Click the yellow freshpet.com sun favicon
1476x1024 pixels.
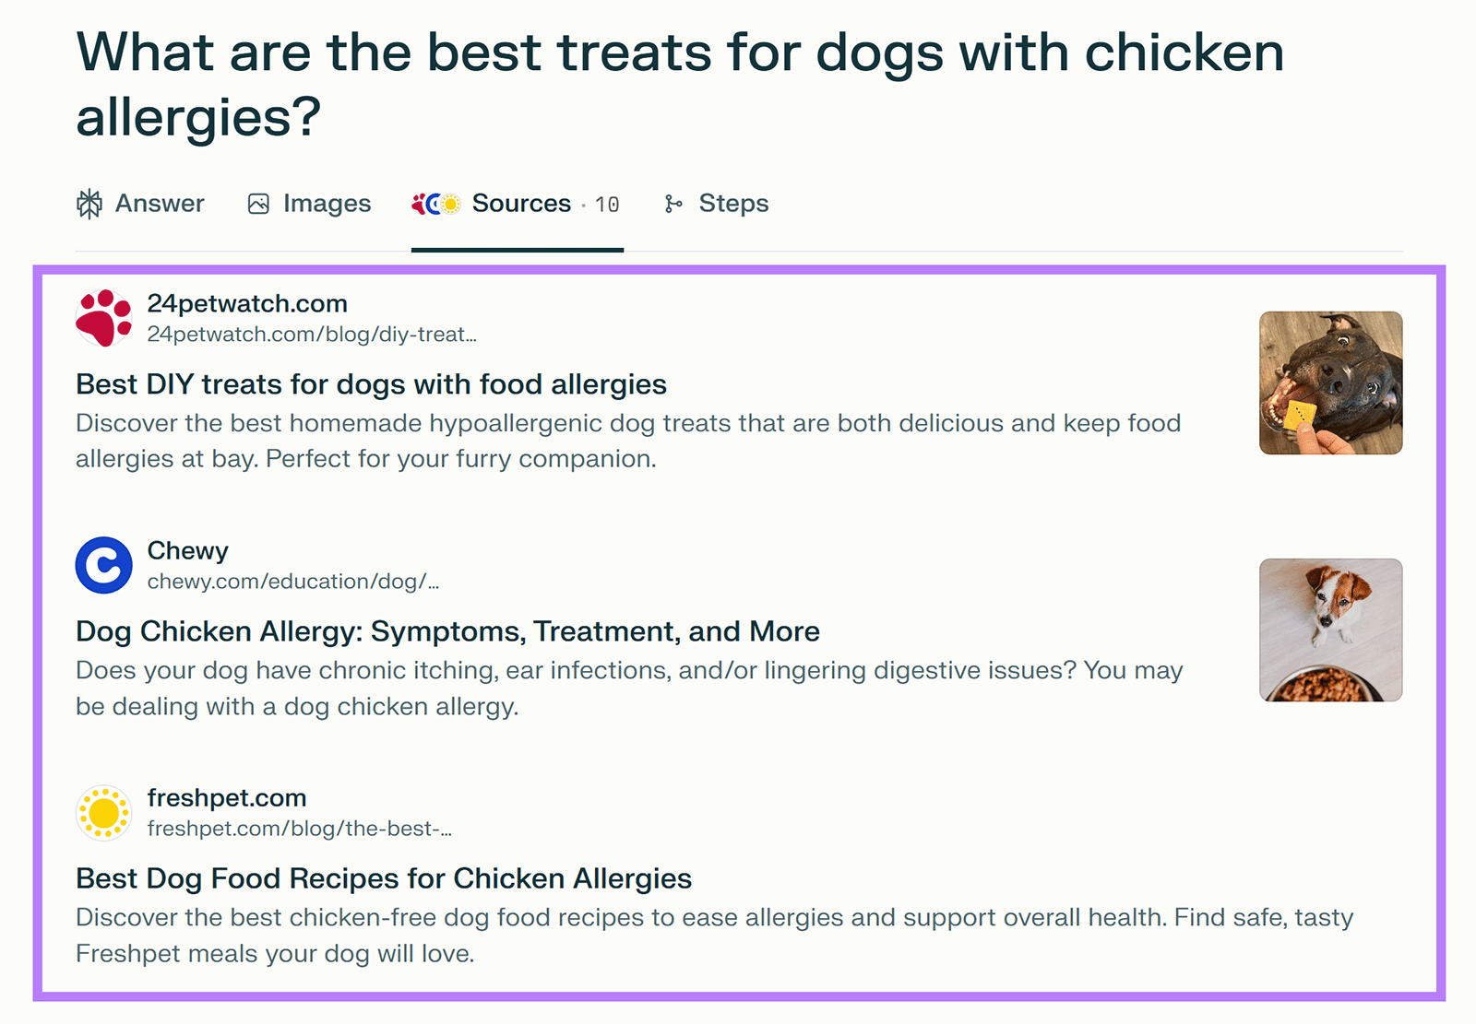[103, 812]
